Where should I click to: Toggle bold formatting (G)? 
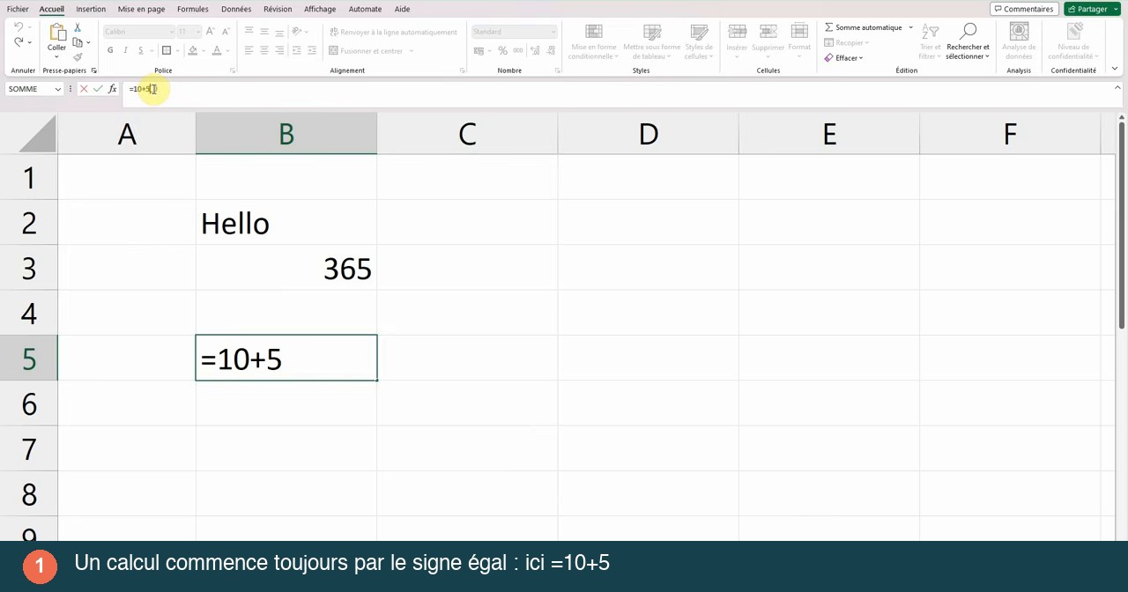pos(110,51)
